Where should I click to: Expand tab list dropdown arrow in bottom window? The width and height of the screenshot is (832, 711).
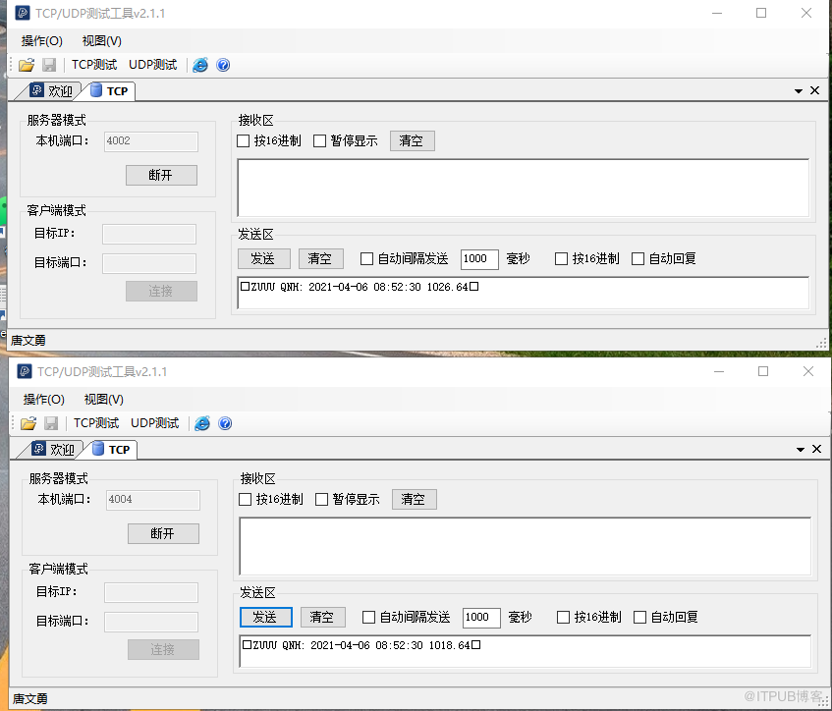(x=801, y=449)
